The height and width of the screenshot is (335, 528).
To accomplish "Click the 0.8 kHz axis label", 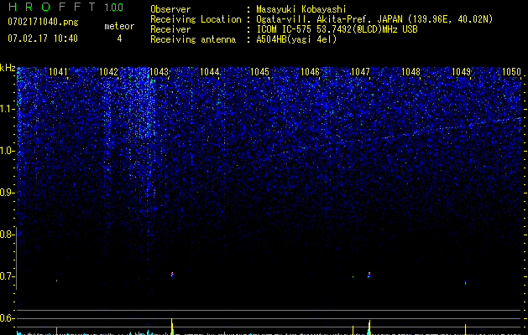I will point(7,234).
